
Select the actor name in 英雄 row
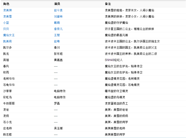click(x=58, y=60)
